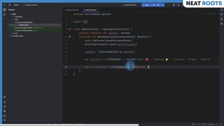This screenshot has width=224, height=126.
Task: Open the Gradle tool window icon
Action: [222, 14]
